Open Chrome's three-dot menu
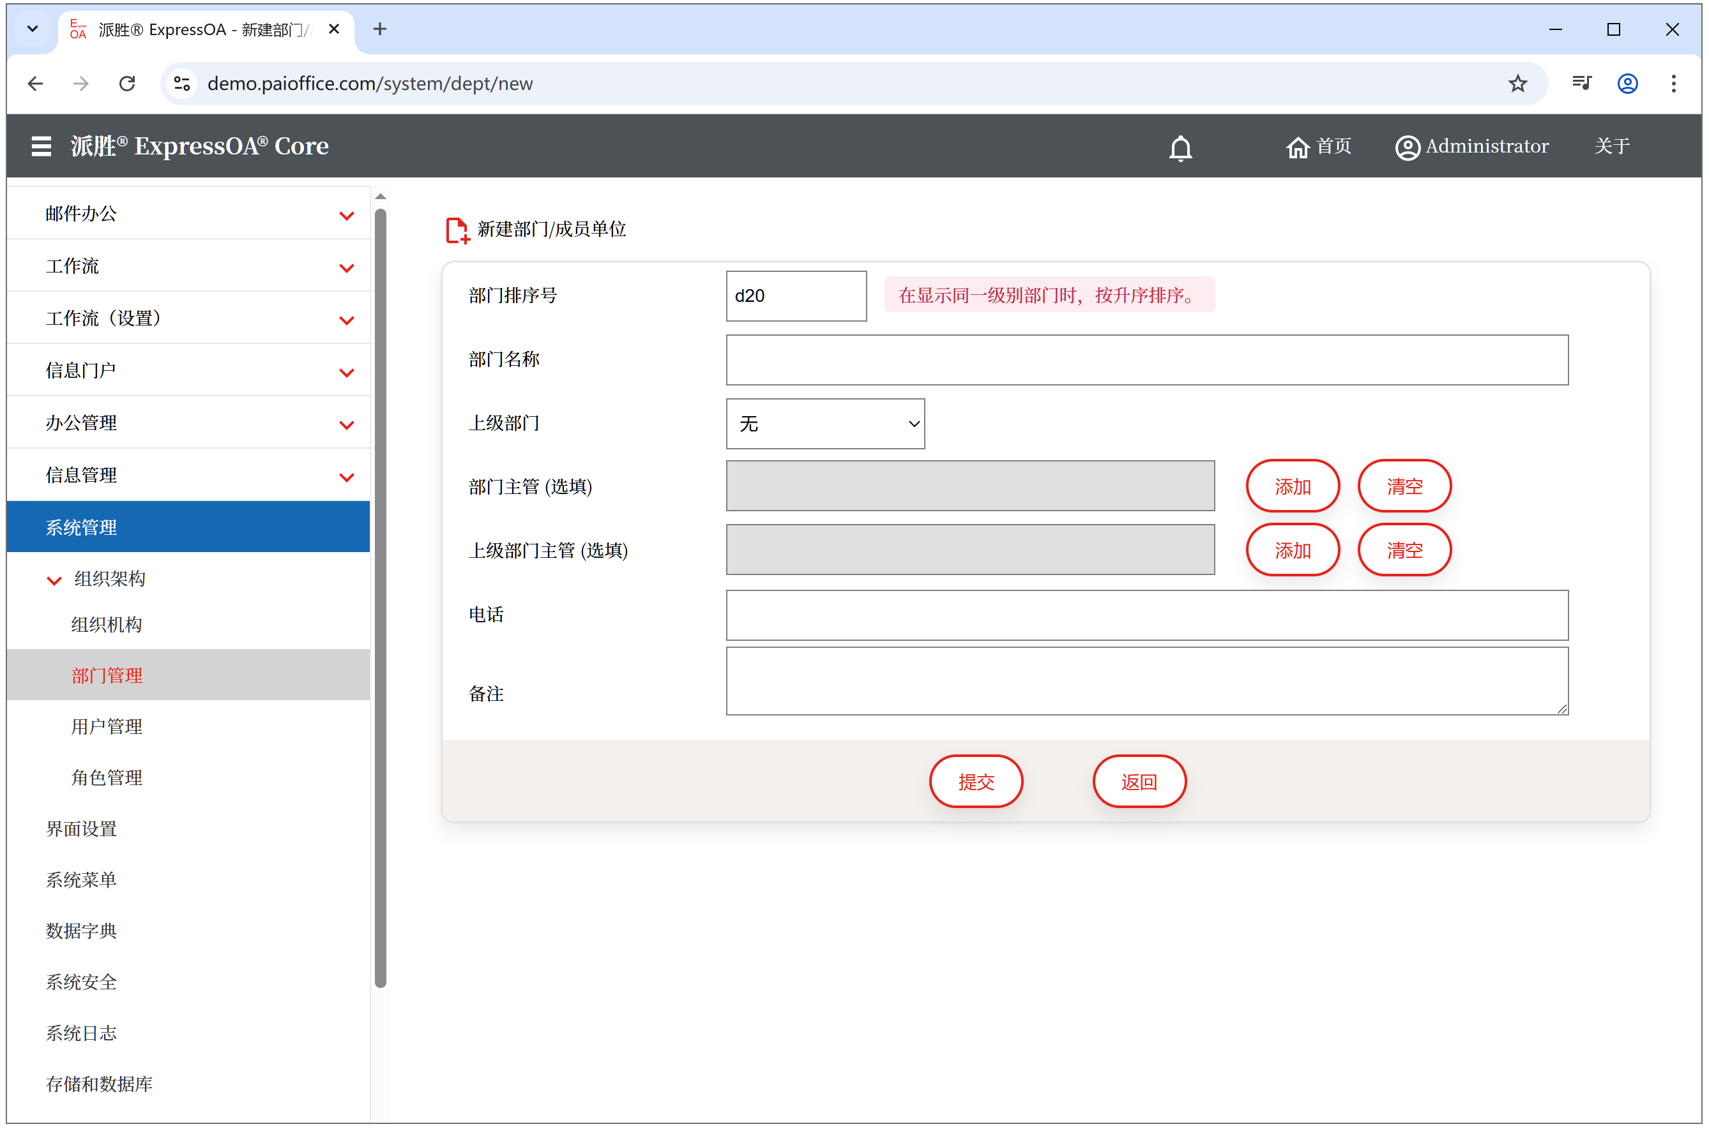Screen dimensions: 1709x1131 [1674, 84]
